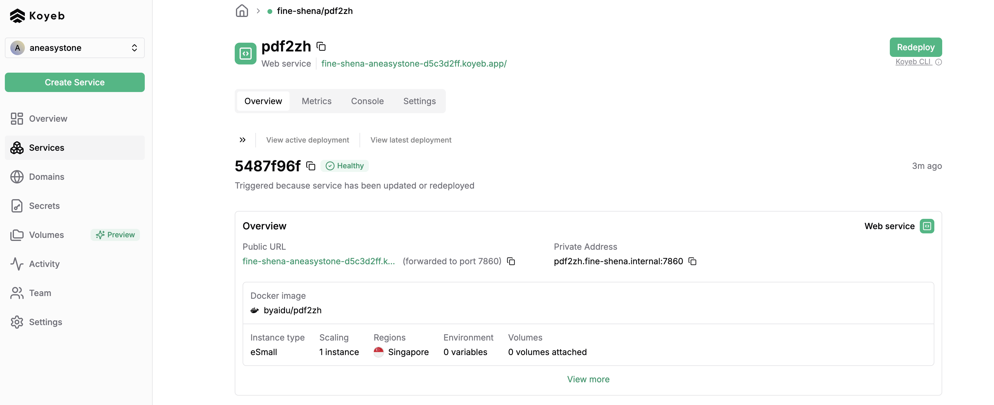
Task: Click the Docker whale icon
Action: click(254, 311)
